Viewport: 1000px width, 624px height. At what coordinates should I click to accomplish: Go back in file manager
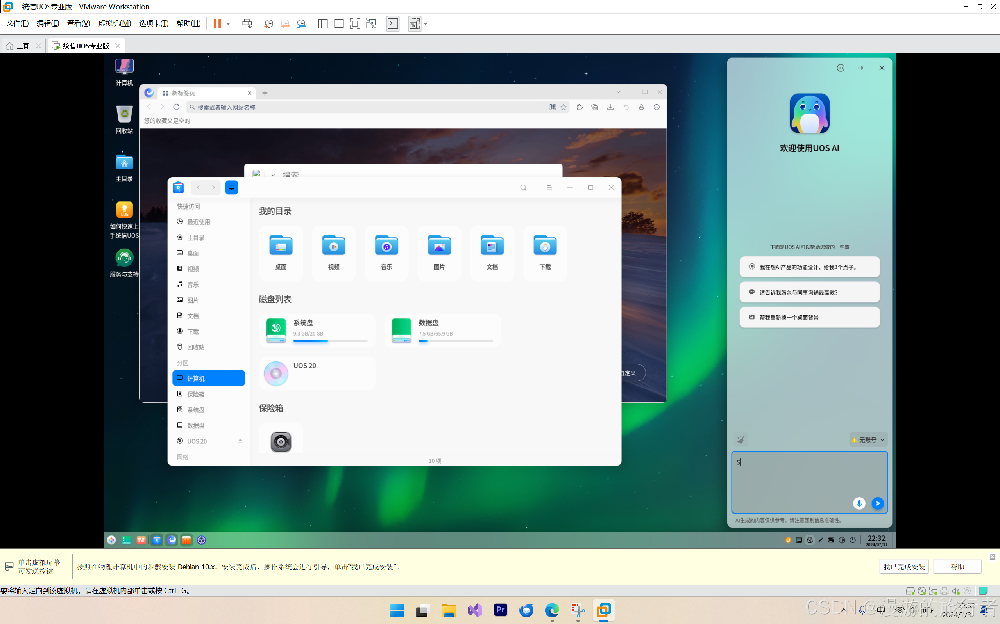pos(199,188)
